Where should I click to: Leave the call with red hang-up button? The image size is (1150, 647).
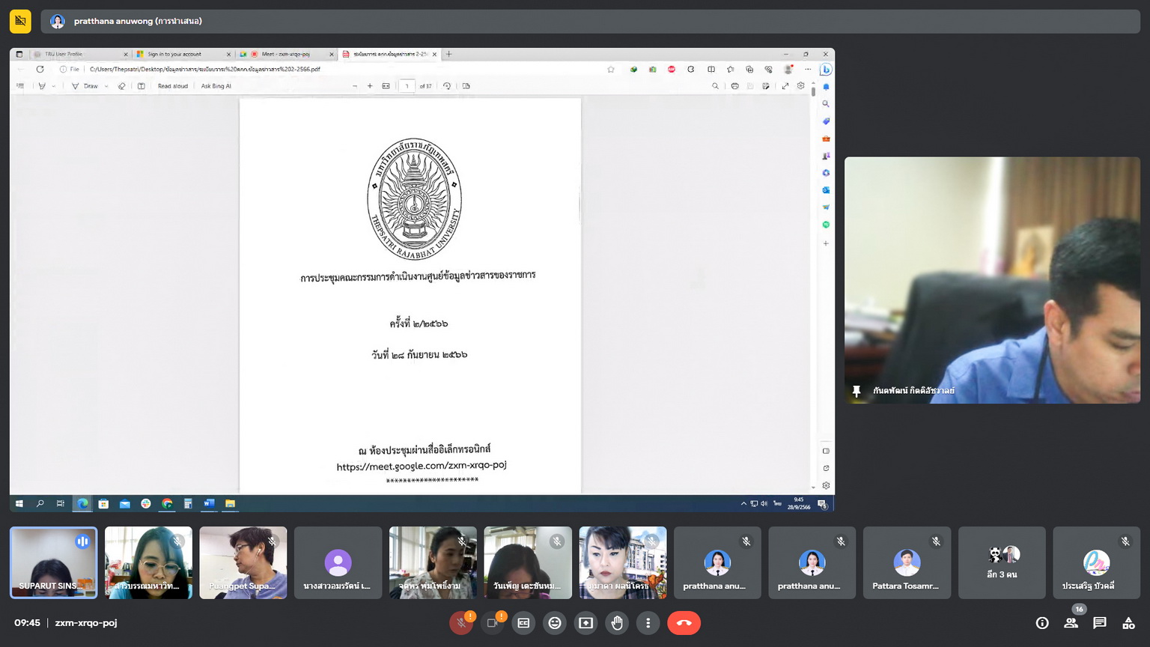[x=684, y=623]
